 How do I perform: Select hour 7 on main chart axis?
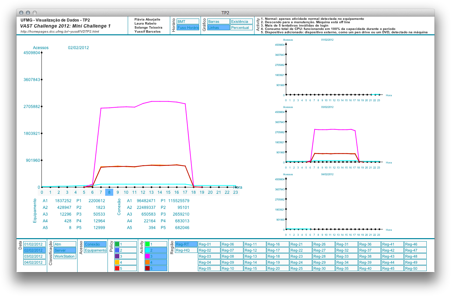(101, 192)
